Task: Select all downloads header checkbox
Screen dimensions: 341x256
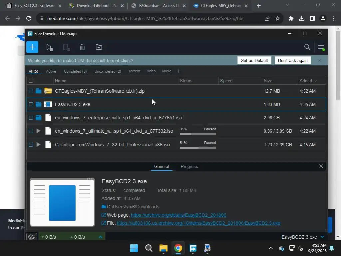Action: pos(31,81)
